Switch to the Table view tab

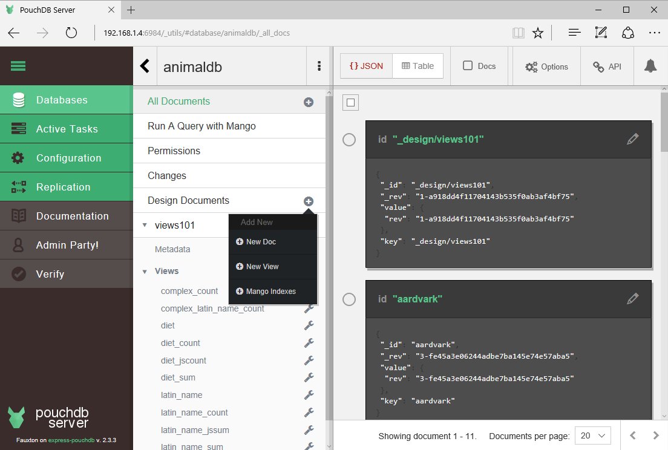coord(417,65)
